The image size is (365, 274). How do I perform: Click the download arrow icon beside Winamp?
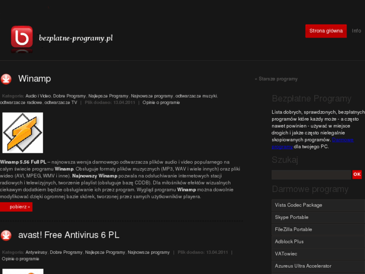6,79
